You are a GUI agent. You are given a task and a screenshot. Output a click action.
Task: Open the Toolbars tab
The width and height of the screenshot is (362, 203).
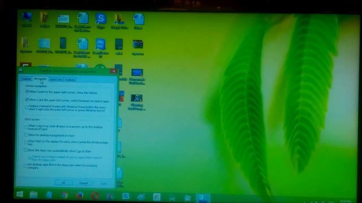coord(70,80)
